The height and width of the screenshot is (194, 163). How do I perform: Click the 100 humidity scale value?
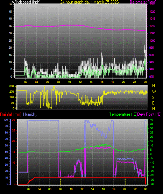click(6, 120)
